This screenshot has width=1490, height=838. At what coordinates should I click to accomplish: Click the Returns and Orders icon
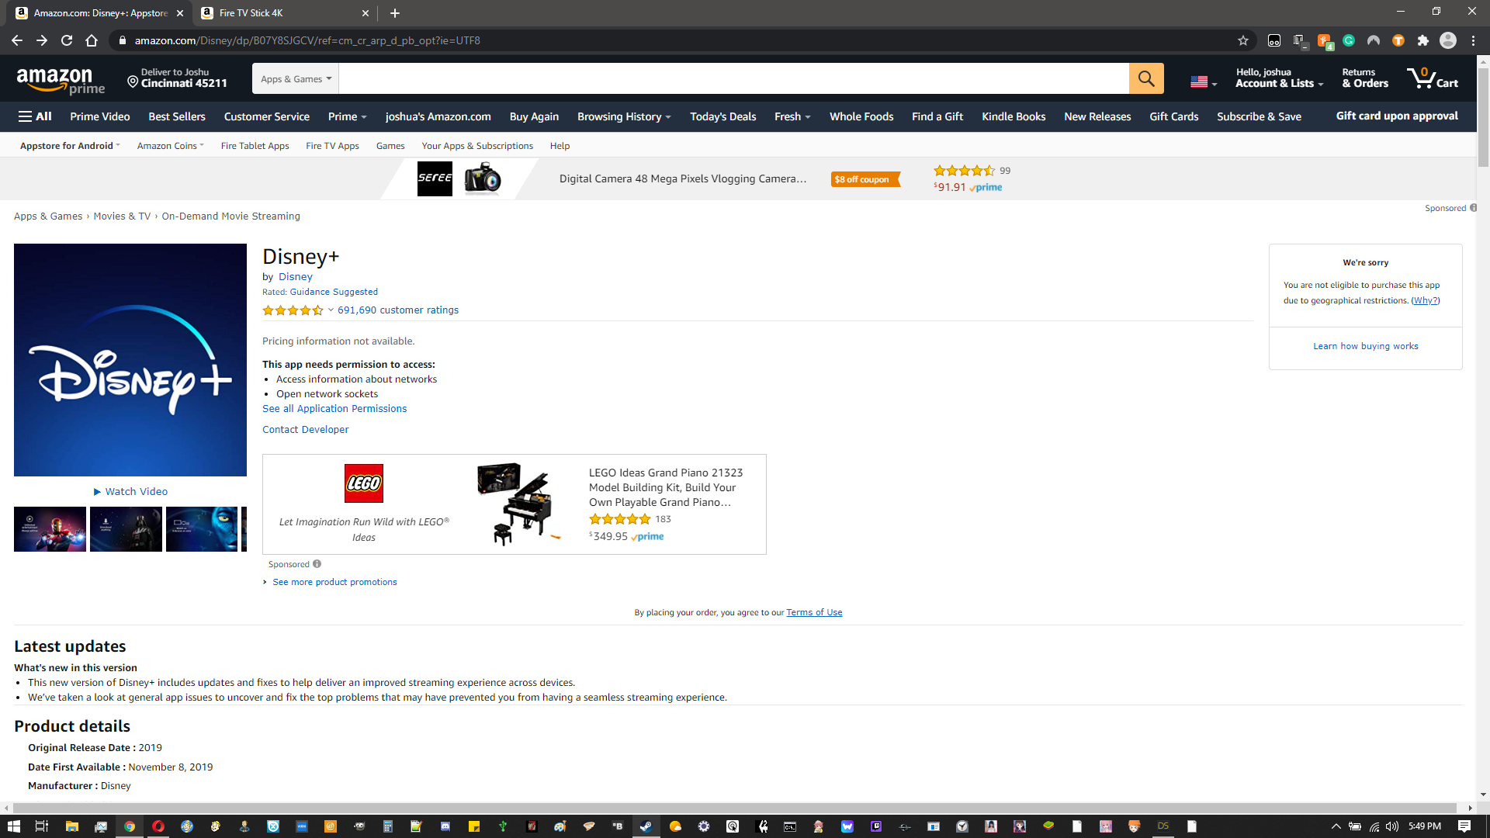[x=1365, y=78]
